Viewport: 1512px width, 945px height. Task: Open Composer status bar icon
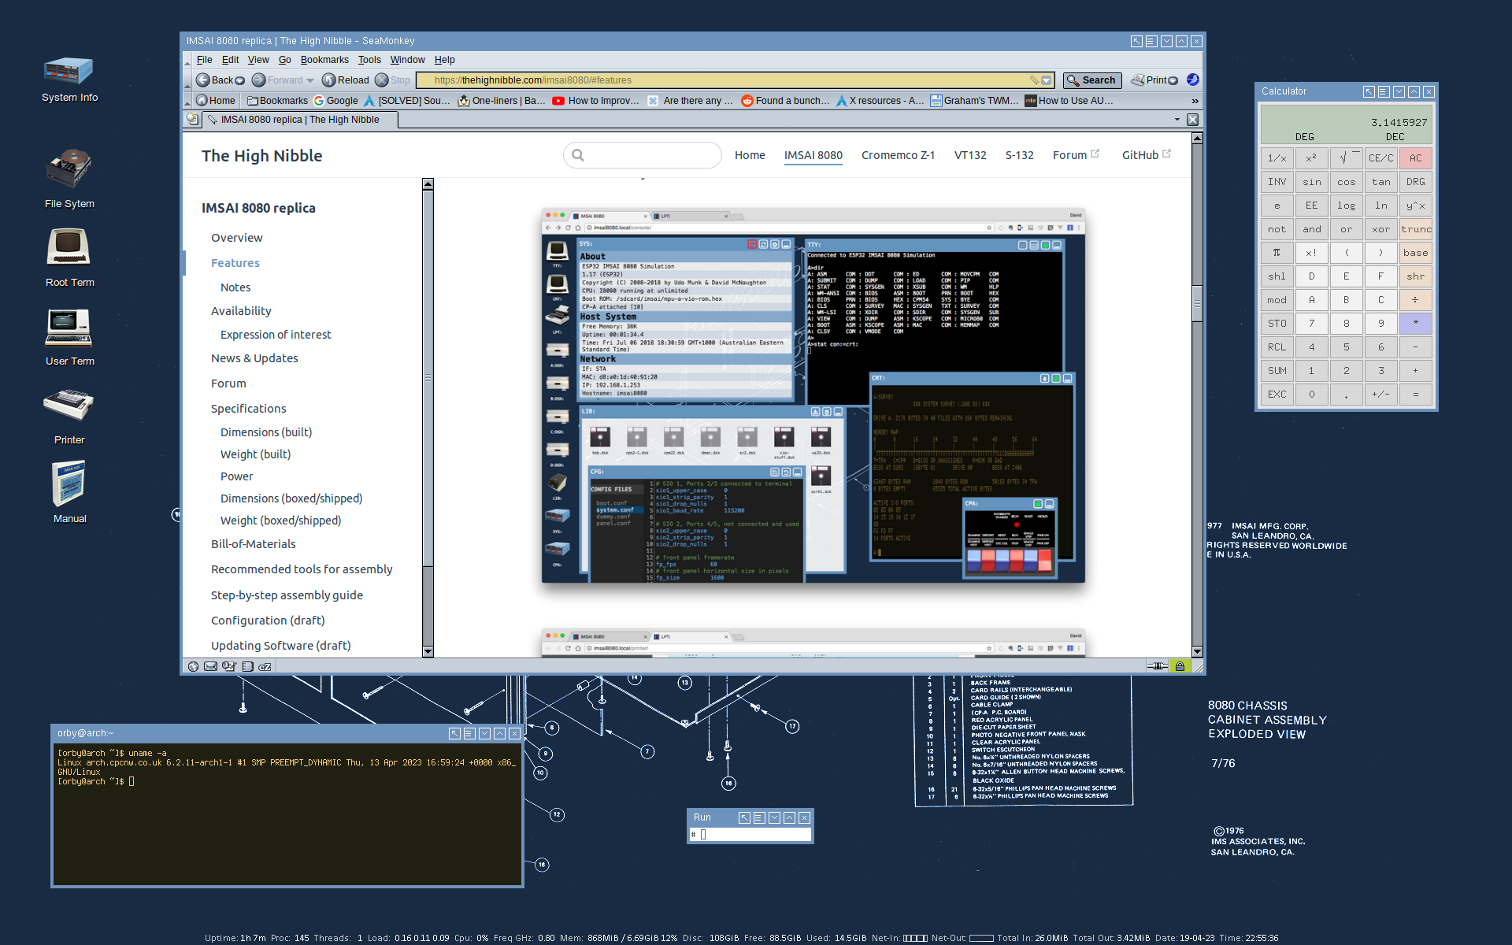pyautogui.click(x=228, y=666)
